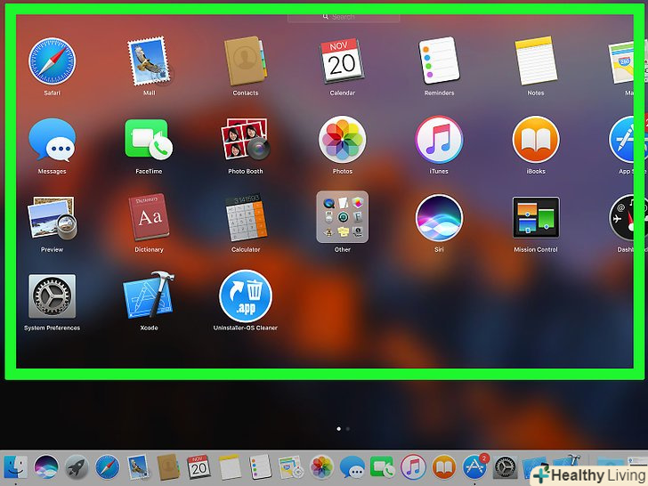
Task: Launch iTunes from the Launchpad grid
Action: [x=439, y=139]
